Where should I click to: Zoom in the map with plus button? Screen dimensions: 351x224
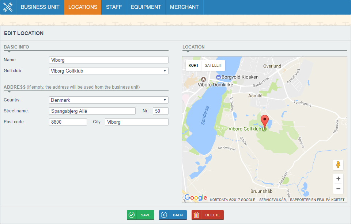coord(338,179)
